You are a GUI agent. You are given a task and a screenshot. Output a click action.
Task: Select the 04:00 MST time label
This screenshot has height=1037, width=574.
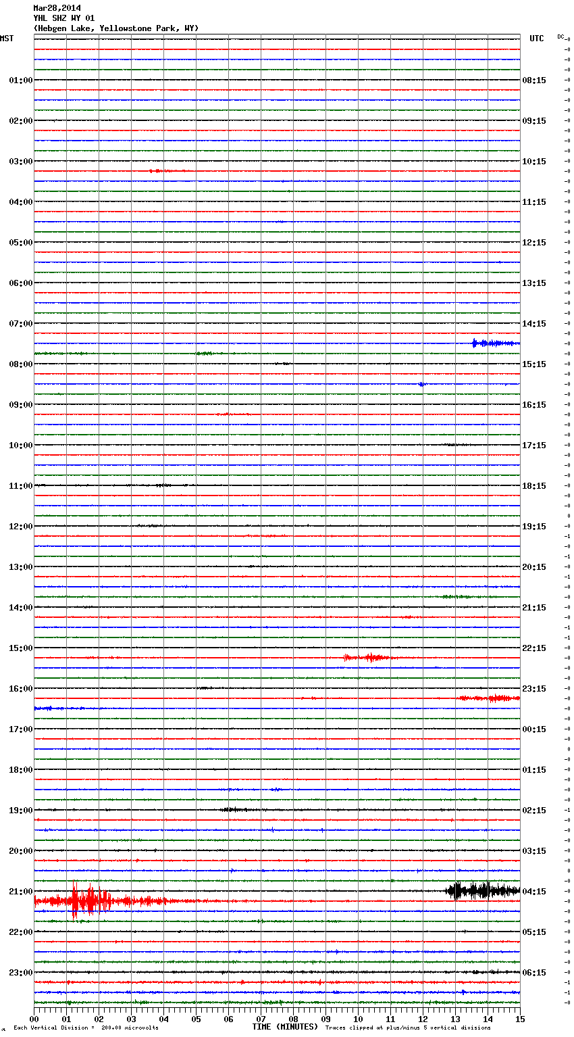click(20, 202)
